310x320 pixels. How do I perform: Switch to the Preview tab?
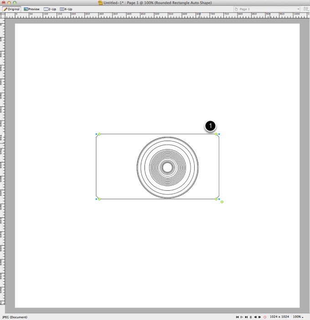(31, 9)
